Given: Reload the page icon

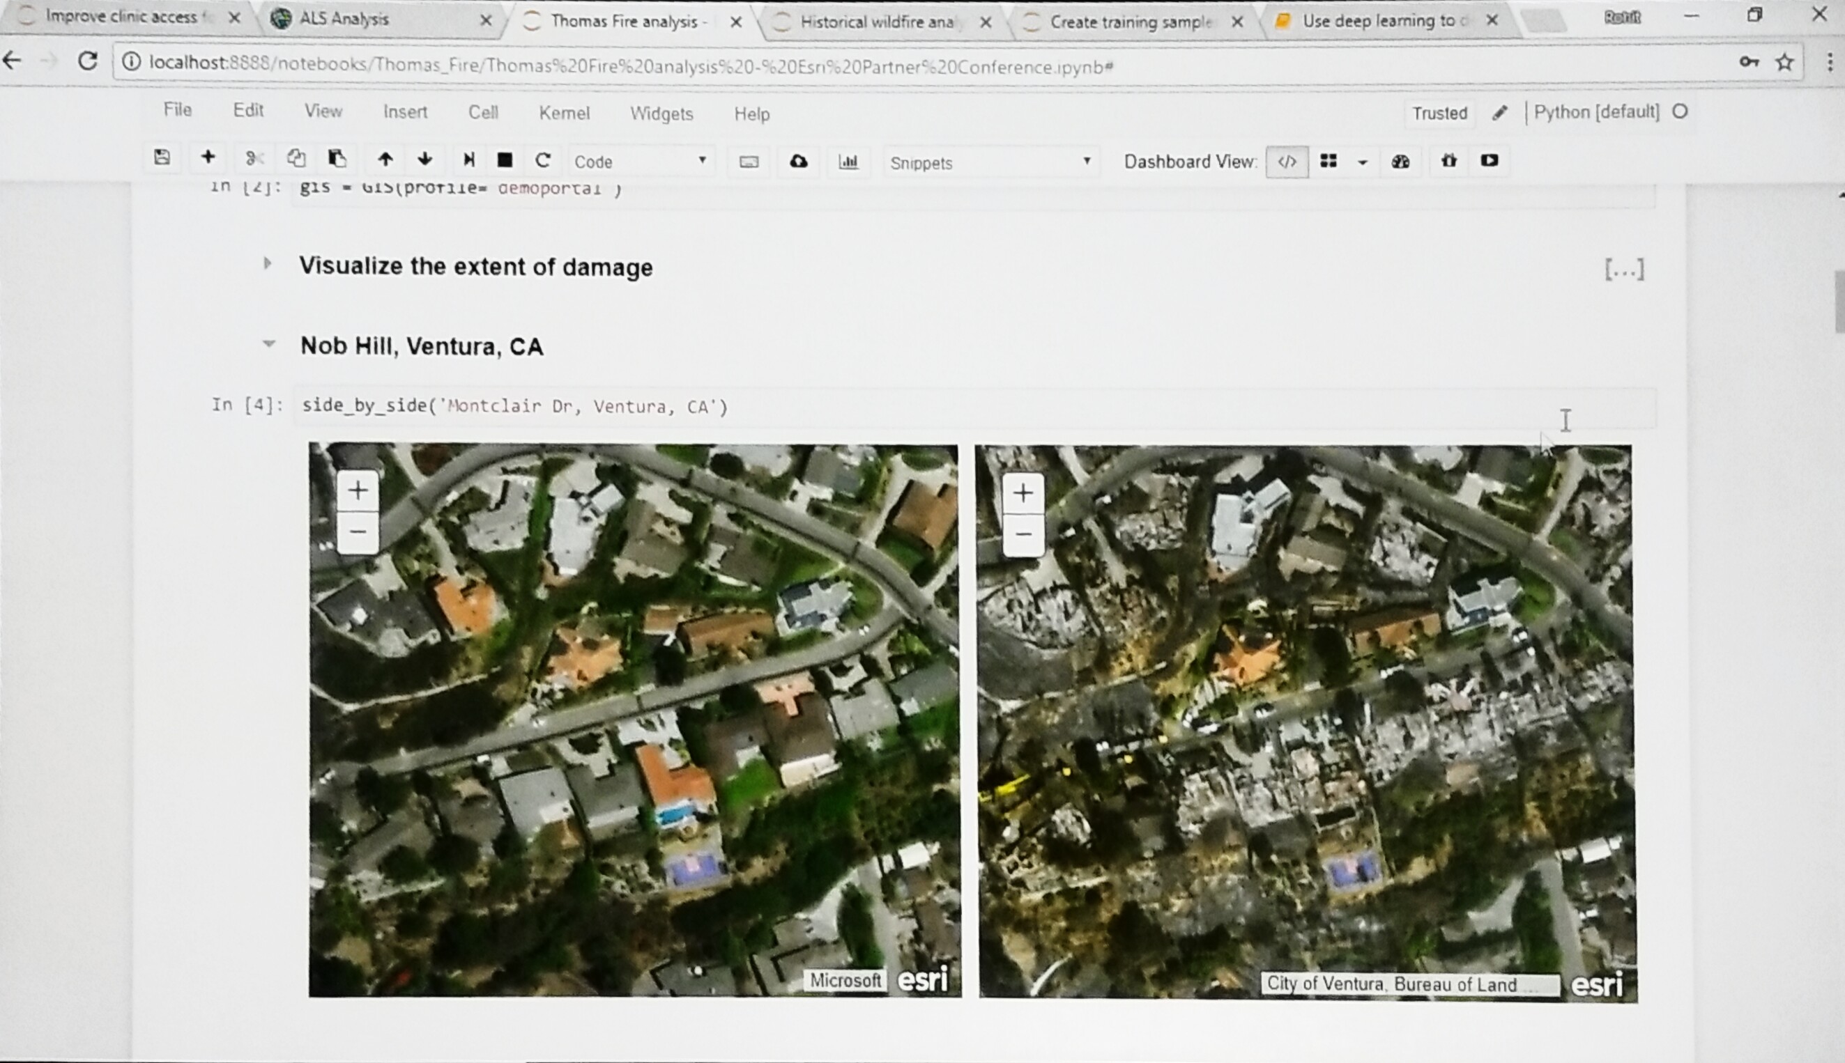Looking at the screenshot, I should click(x=88, y=61).
